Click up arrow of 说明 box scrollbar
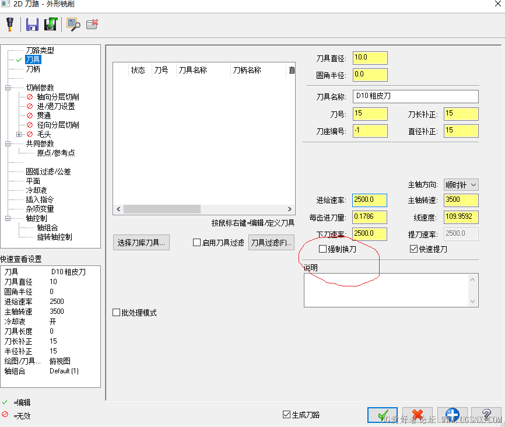The image size is (505, 427). (x=472, y=279)
